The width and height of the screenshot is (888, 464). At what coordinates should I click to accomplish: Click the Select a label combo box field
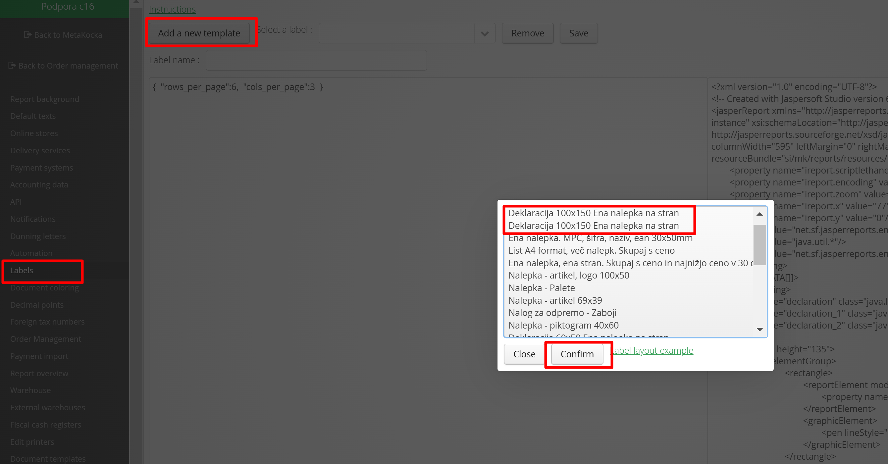(396, 33)
